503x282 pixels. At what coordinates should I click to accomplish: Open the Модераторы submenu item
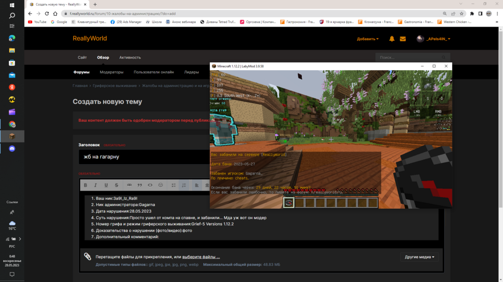point(111,72)
